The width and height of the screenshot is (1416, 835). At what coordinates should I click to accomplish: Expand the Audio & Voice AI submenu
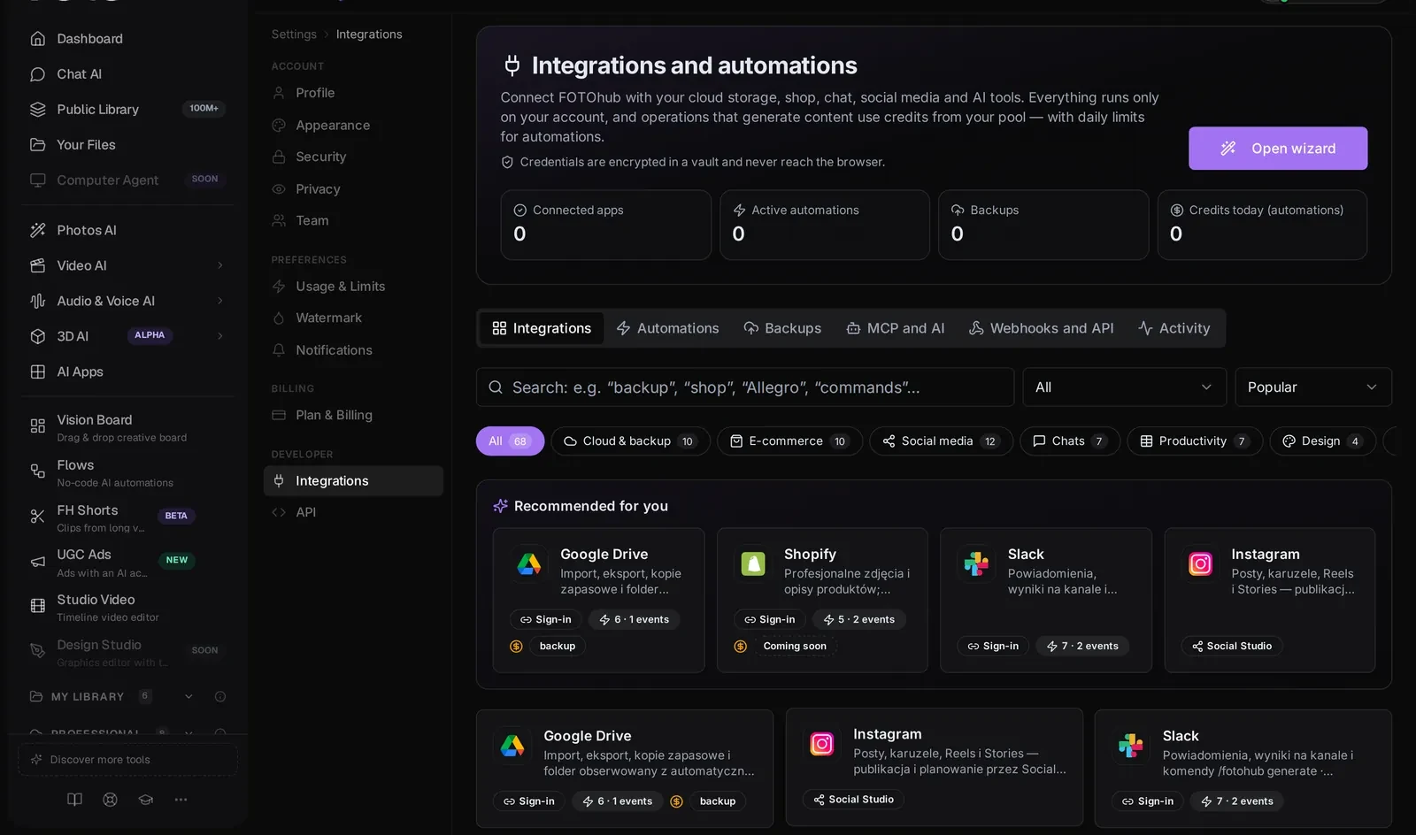coord(220,301)
